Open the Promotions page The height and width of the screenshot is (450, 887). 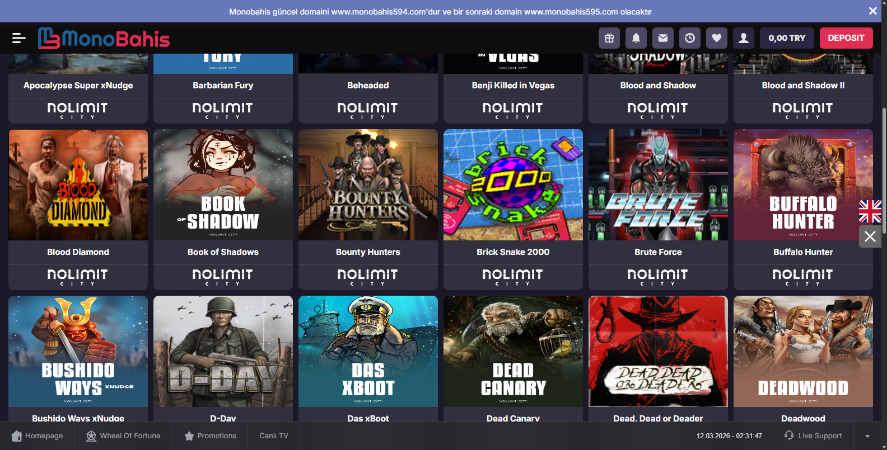pos(211,436)
